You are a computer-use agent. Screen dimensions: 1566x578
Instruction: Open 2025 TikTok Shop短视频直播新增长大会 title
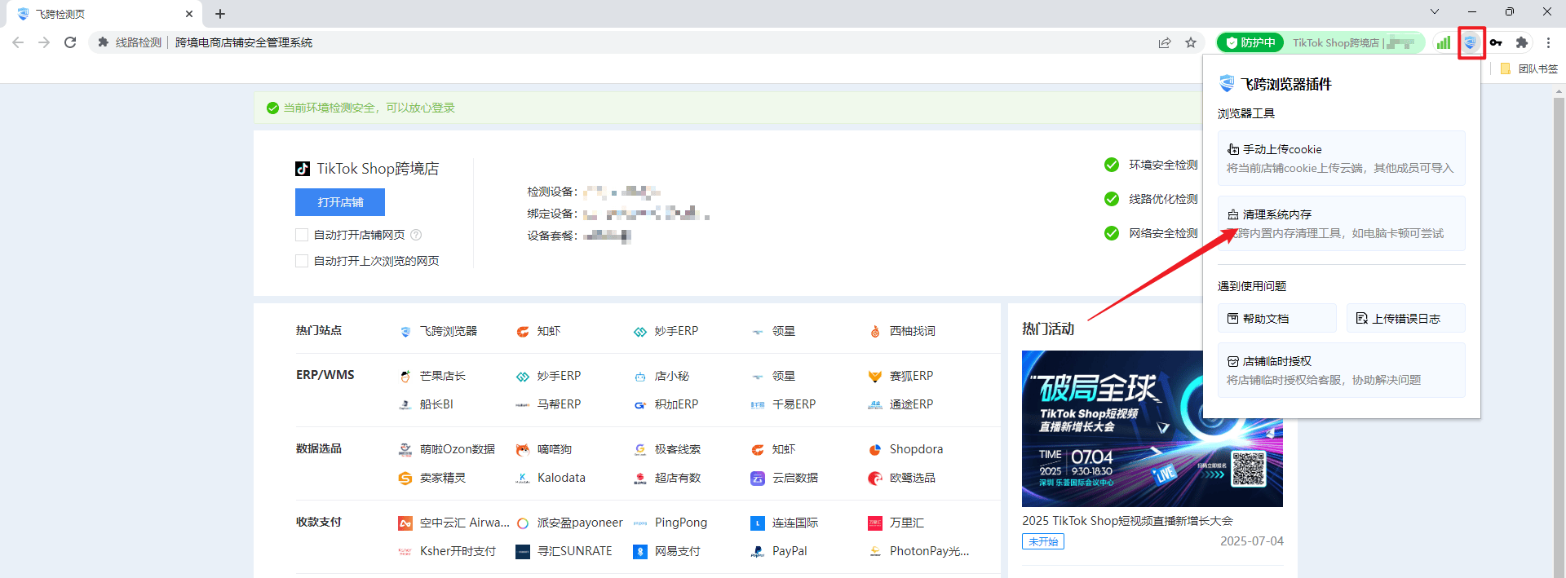pos(1127,521)
